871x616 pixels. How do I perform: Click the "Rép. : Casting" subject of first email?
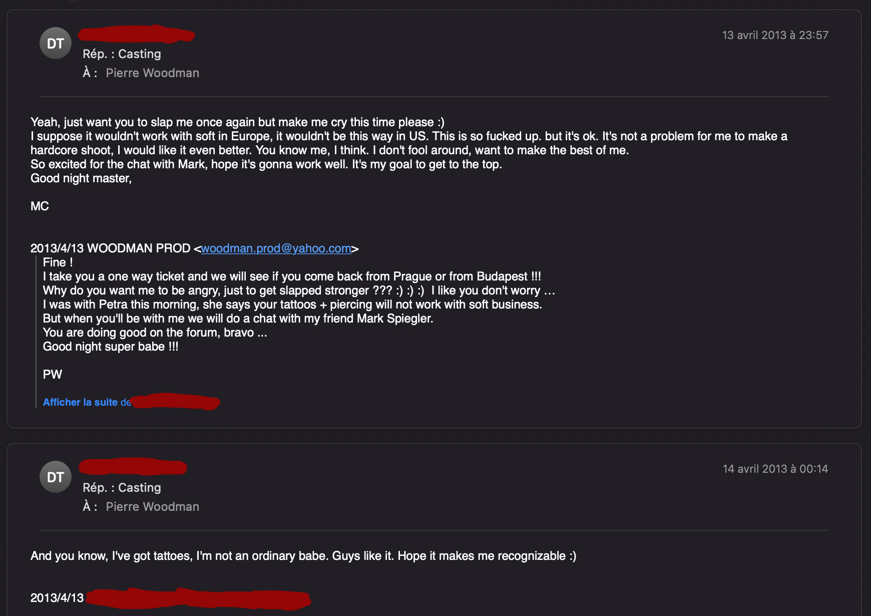pyautogui.click(x=122, y=54)
